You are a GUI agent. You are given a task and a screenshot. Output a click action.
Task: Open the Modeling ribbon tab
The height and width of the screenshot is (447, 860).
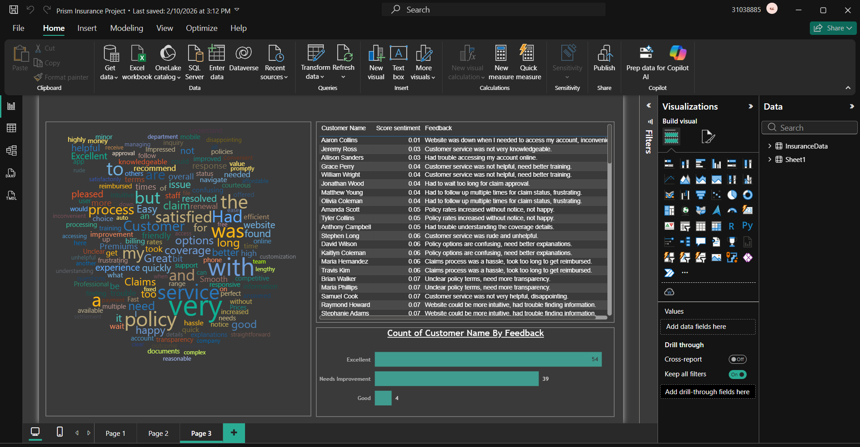[127, 28]
